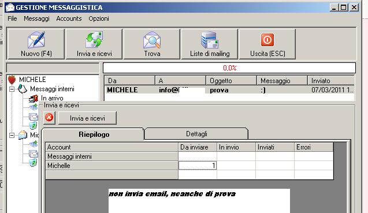The image size is (368, 213).
Task: Click the In arrivo mailbox icon
Action: [x=34, y=99]
